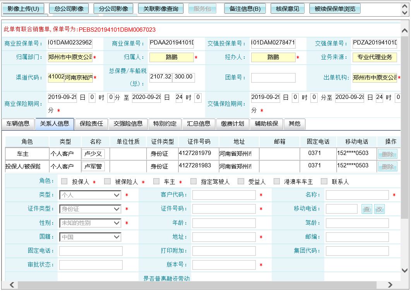Delete the 车主 row

387,154
